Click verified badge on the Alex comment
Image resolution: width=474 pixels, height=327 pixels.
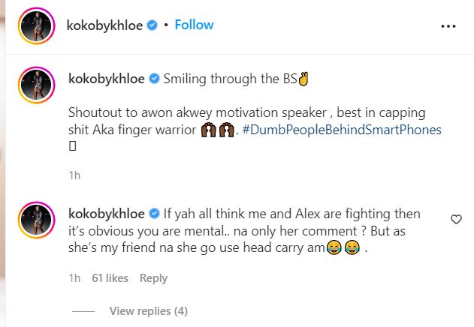155,214
